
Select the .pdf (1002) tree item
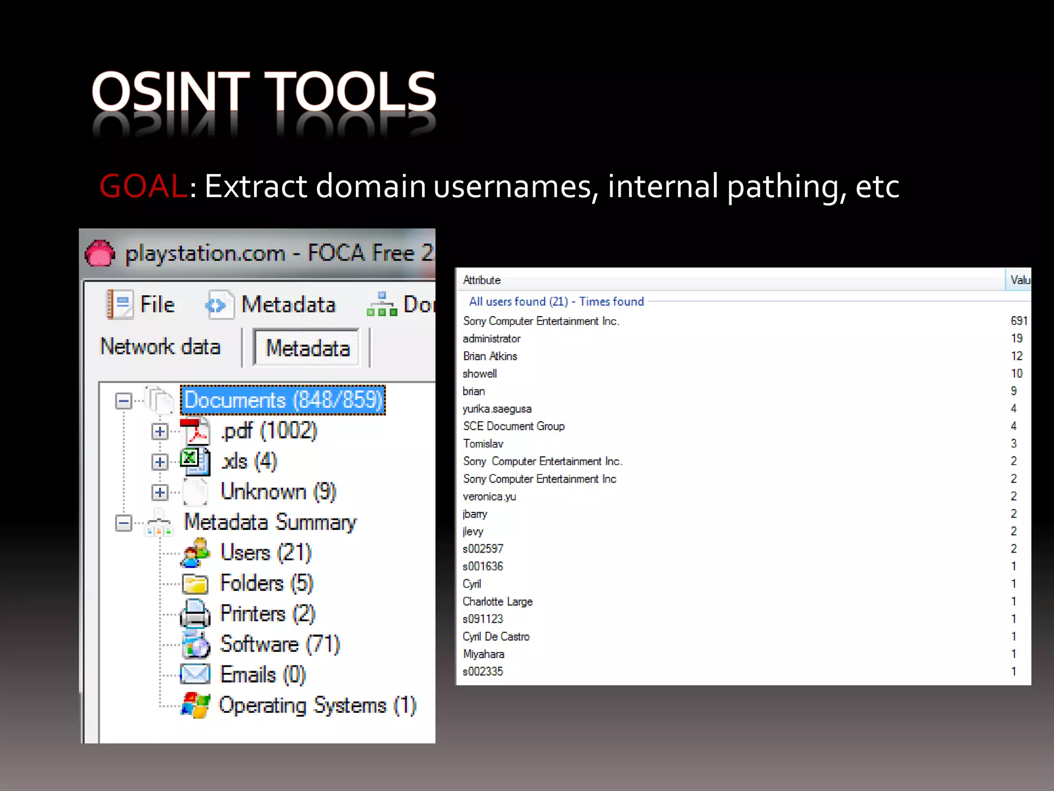(x=269, y=431)
